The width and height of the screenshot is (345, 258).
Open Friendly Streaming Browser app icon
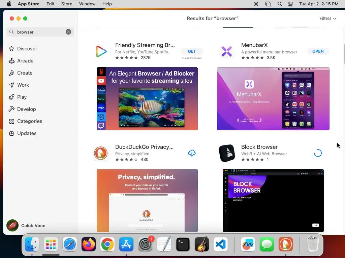[x=101, y=51]
